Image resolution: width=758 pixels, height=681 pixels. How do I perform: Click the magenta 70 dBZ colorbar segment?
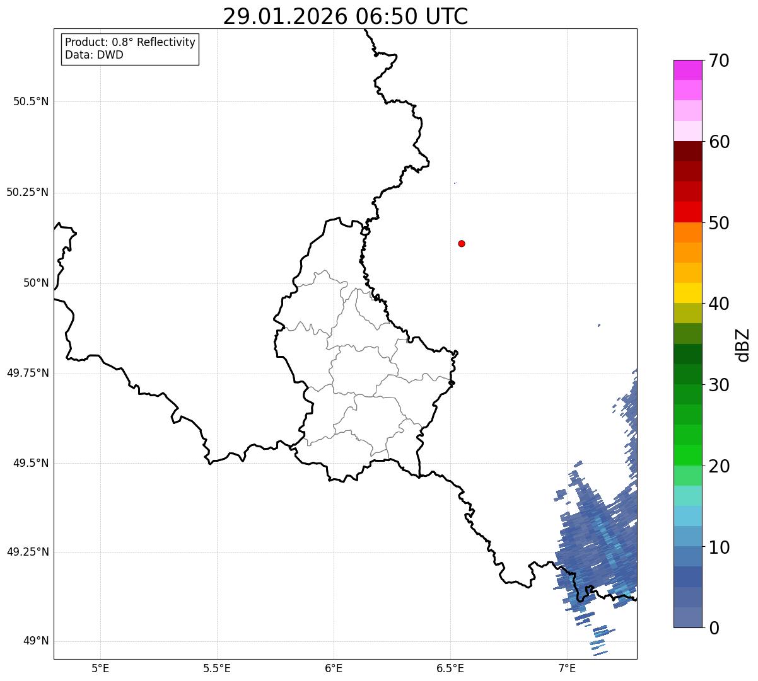(x=687, y=70)
